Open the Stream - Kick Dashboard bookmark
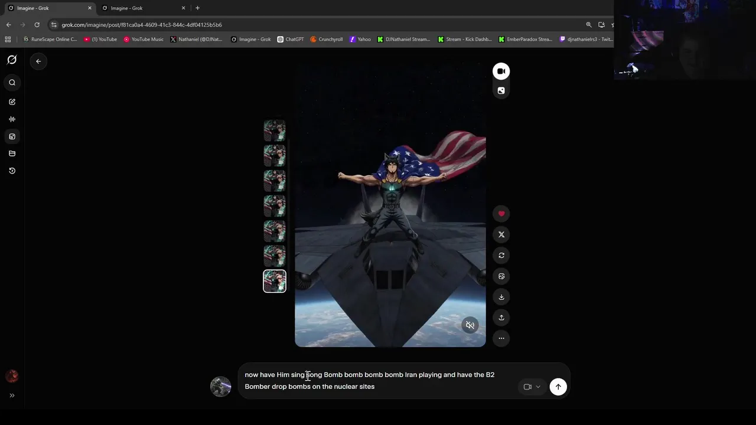 [x=465, y=40]
